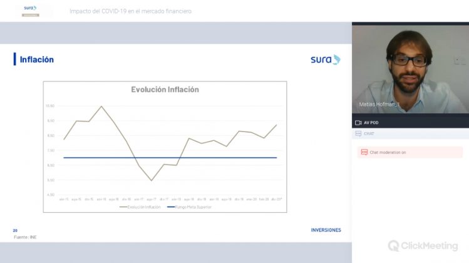Click the chat icon beside CHAT label
The height and width of the screenshot is (263, 469).
coord(358,133)
